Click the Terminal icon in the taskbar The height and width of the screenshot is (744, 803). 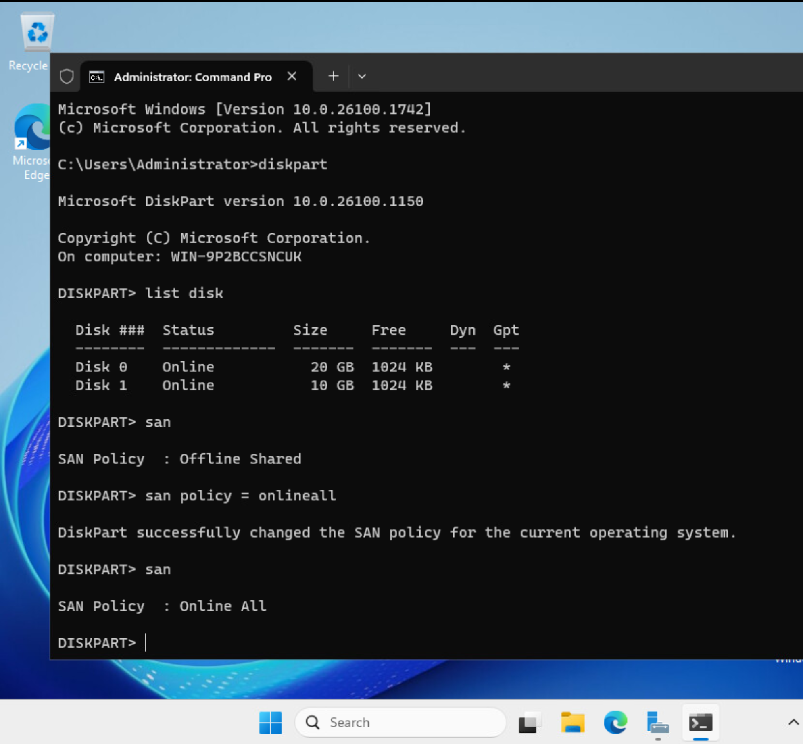coord(701,722)
